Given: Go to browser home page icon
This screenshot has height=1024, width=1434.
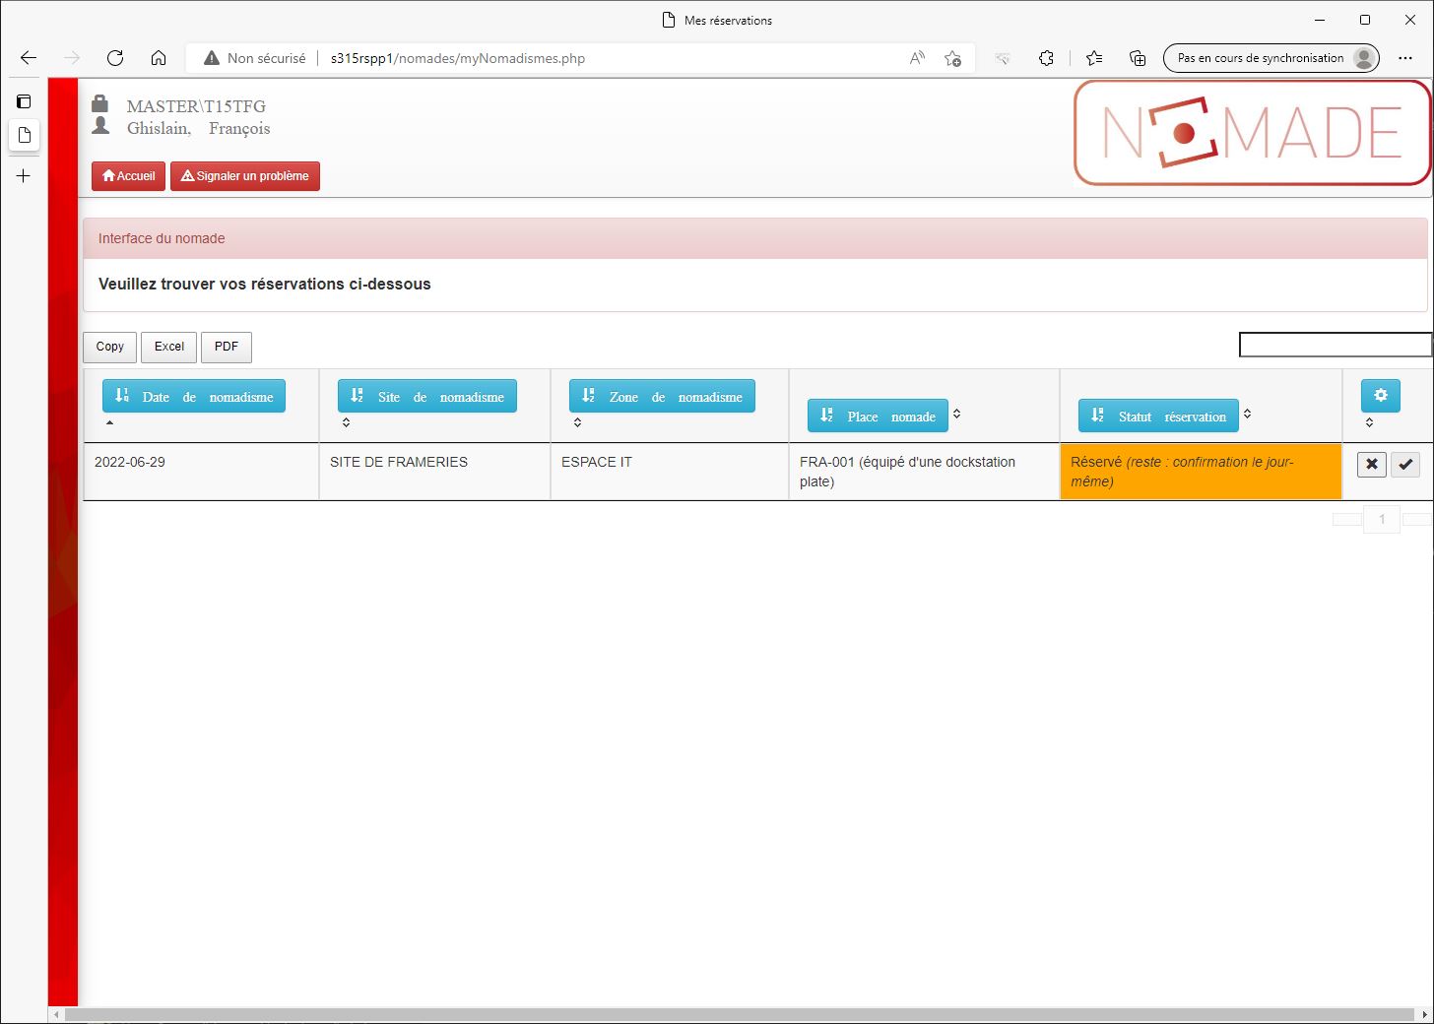Looking at the screenshot, I should coord(159,58).
